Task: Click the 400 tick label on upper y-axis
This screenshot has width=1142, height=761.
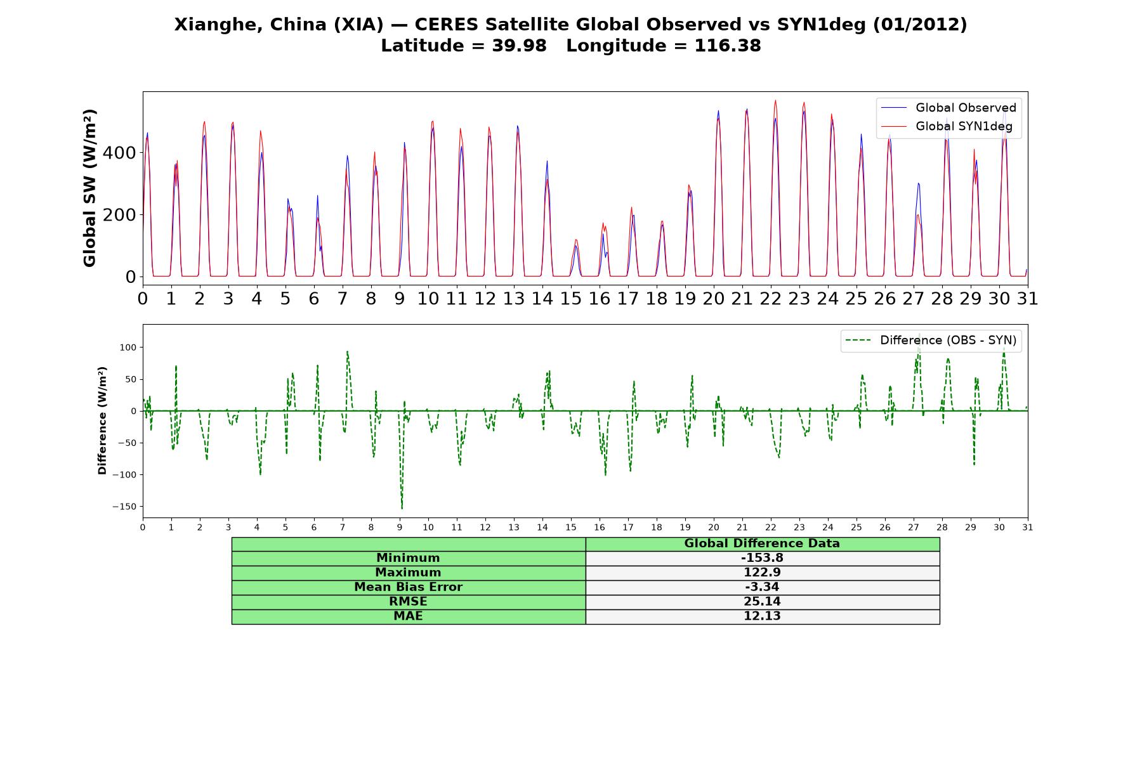Action: click(x=121, y=153)
